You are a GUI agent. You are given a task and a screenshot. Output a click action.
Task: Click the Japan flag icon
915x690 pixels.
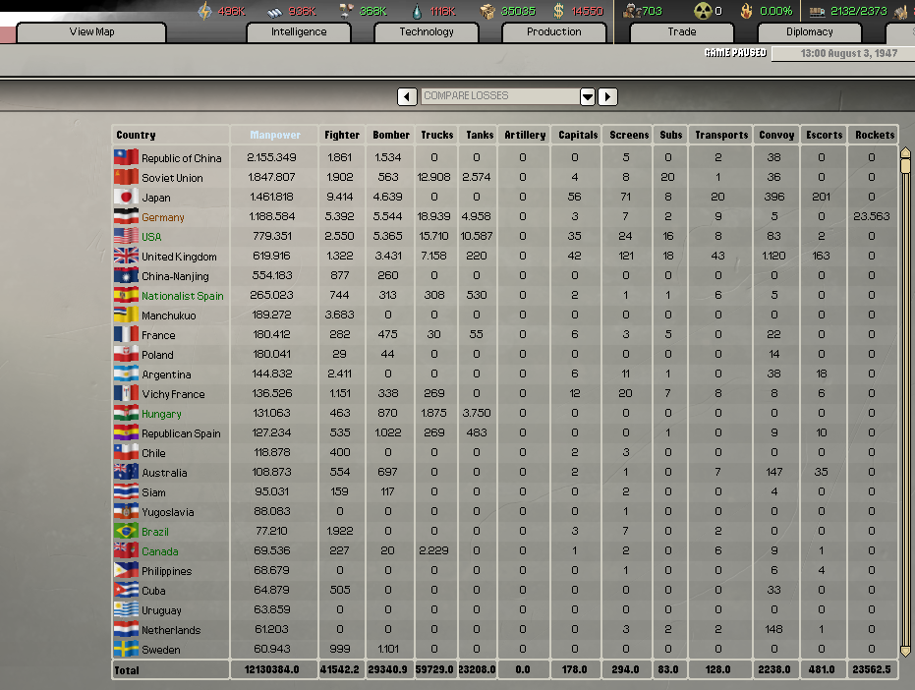point(126,197)
